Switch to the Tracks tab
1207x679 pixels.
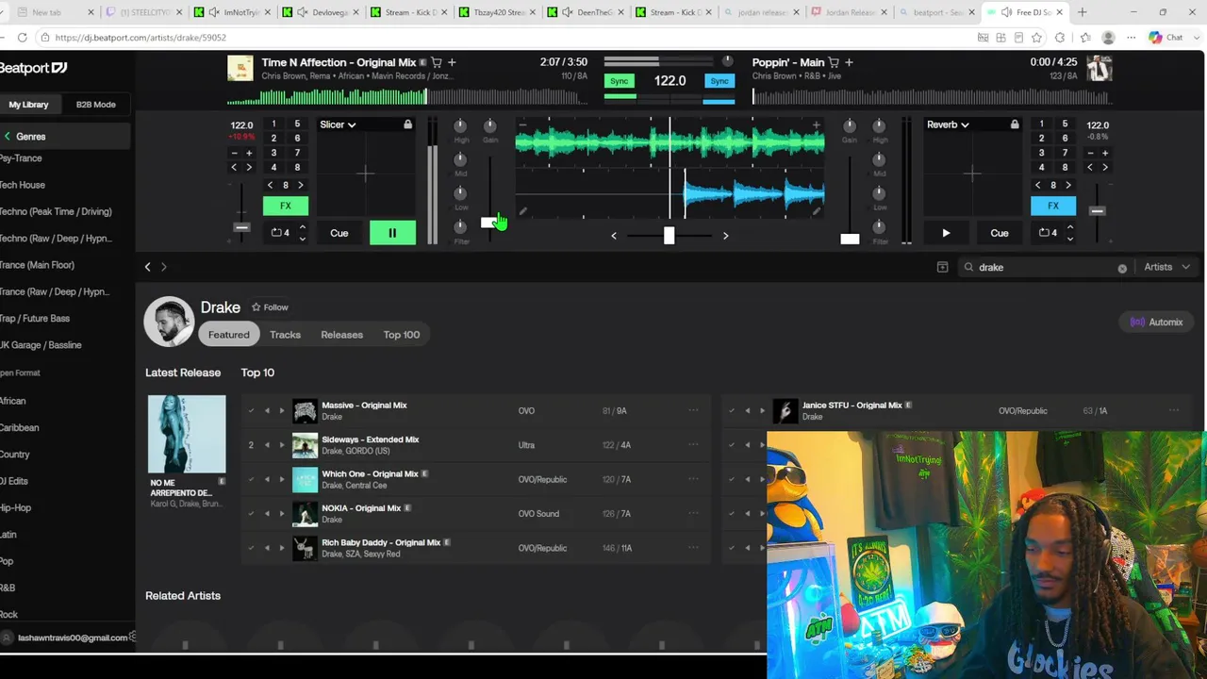285,335
